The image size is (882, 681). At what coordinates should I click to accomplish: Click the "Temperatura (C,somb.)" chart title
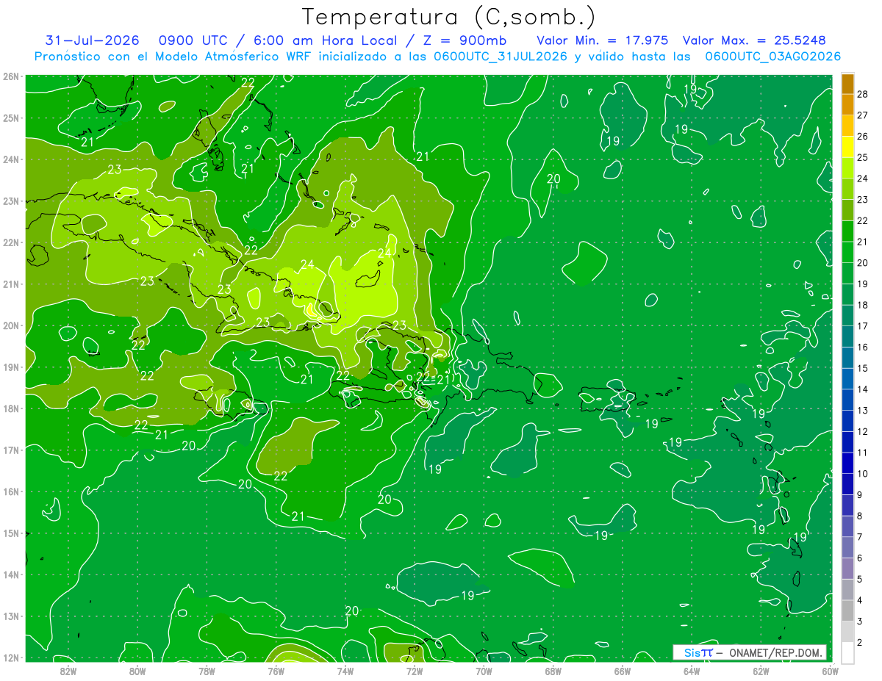point(449,16)
